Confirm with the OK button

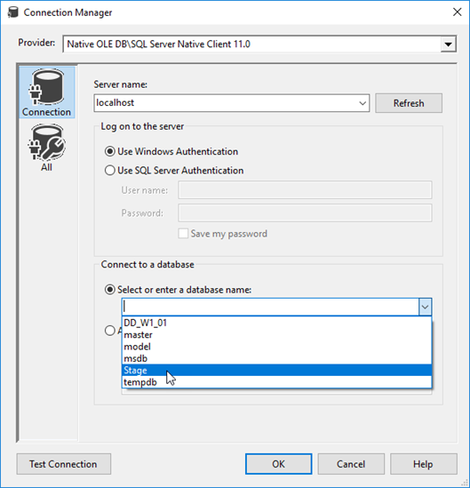(x=278, y=464)
